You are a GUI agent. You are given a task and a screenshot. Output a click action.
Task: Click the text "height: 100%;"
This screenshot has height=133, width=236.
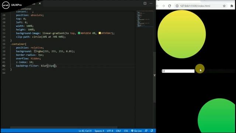[x=25, y=30]
